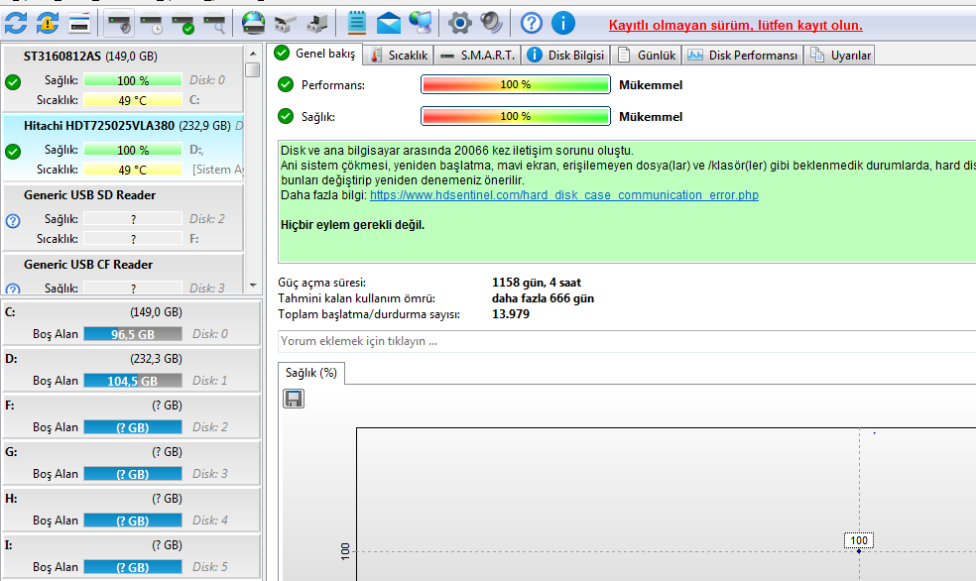
Task: Click green status check icon for ST3160812AS
Action: (x=13, y=81)
